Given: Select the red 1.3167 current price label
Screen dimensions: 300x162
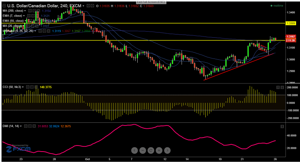Looking at the screenshot, I should click(x=290, y=36).
